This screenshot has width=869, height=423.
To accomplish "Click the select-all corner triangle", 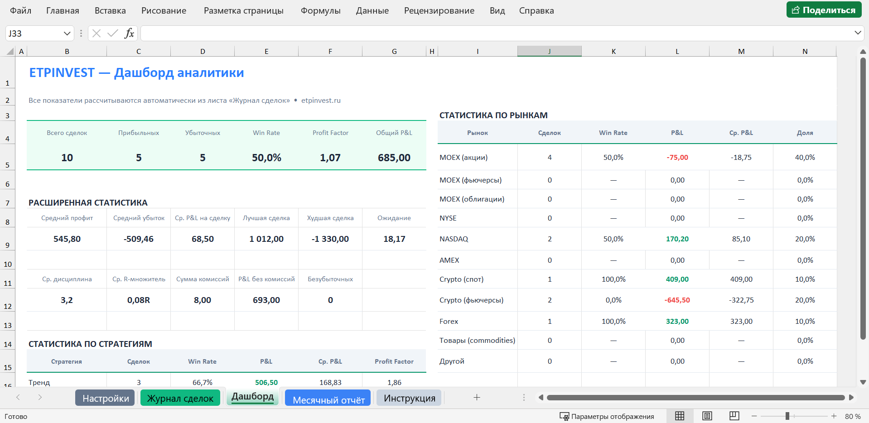I will (x=10, y=52).
